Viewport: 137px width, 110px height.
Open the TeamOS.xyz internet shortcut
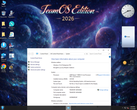point(12,36)
